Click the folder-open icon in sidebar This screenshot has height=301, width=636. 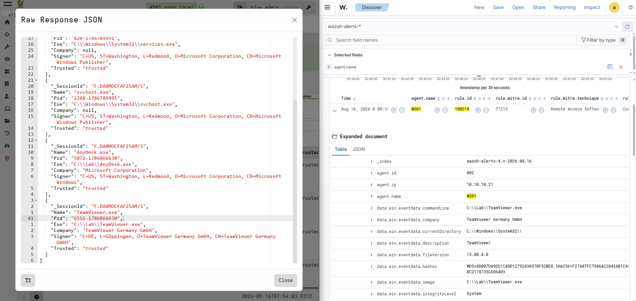(7, 121)
